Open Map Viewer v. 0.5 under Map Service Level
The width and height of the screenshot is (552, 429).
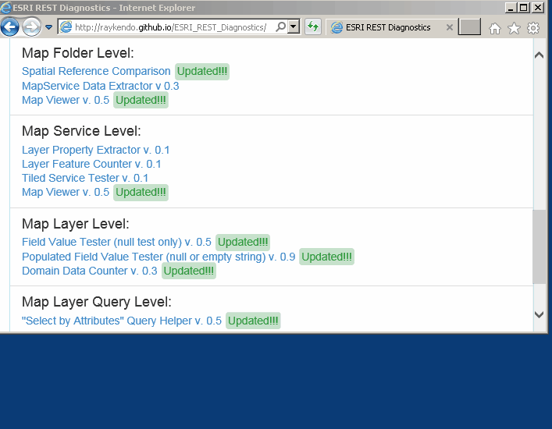(66, 192)
